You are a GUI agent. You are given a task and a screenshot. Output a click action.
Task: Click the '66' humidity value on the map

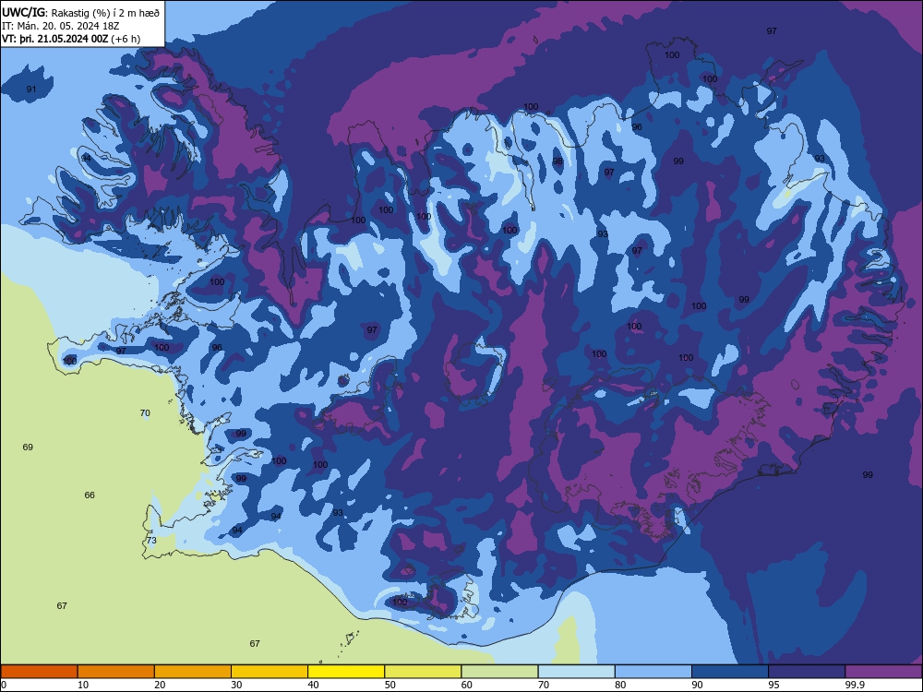(x=90, y=495)
